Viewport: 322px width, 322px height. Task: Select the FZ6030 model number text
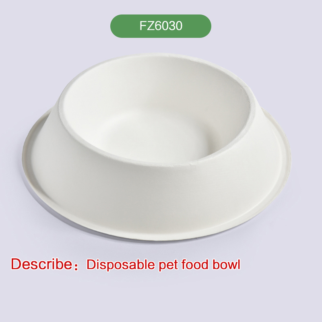[x=161, y=26]
